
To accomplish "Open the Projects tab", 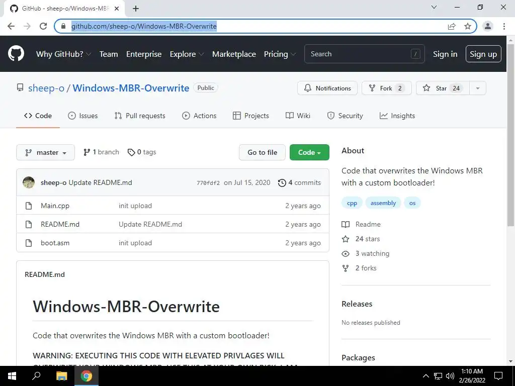I will pos(251,116).
